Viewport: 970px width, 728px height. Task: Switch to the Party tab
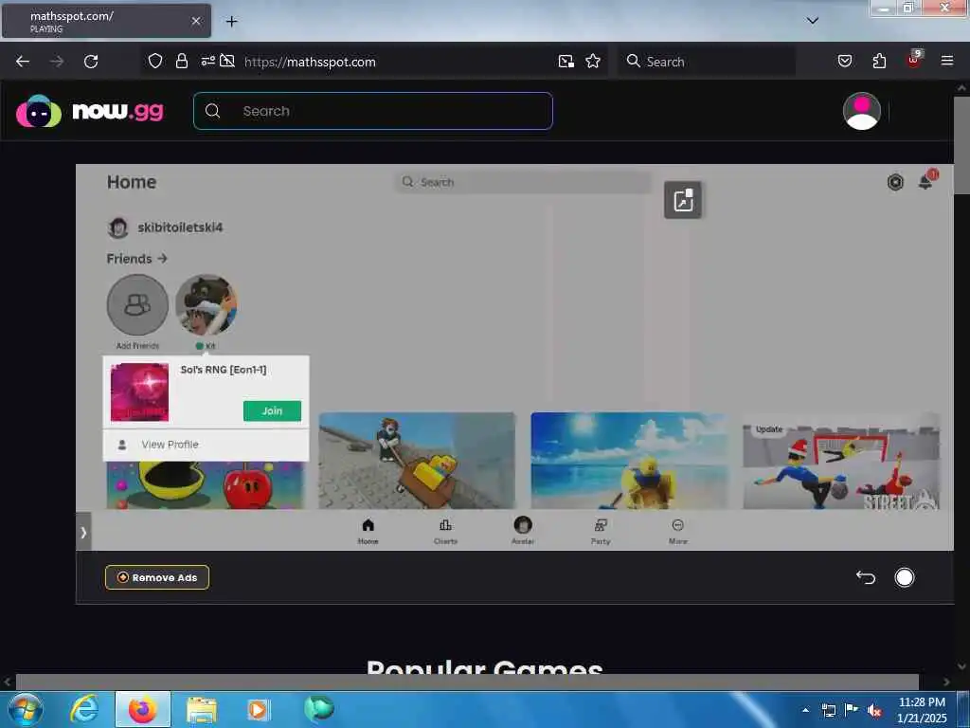(x=600, y=531)
